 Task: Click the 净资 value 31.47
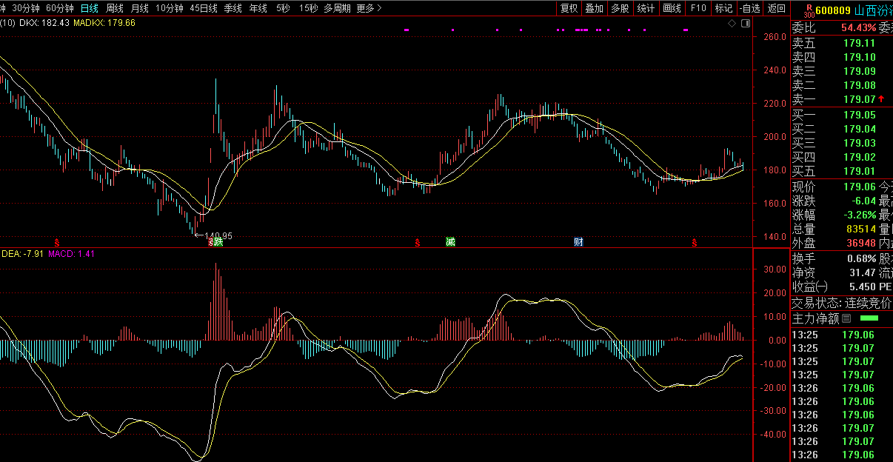pos(863,272)
